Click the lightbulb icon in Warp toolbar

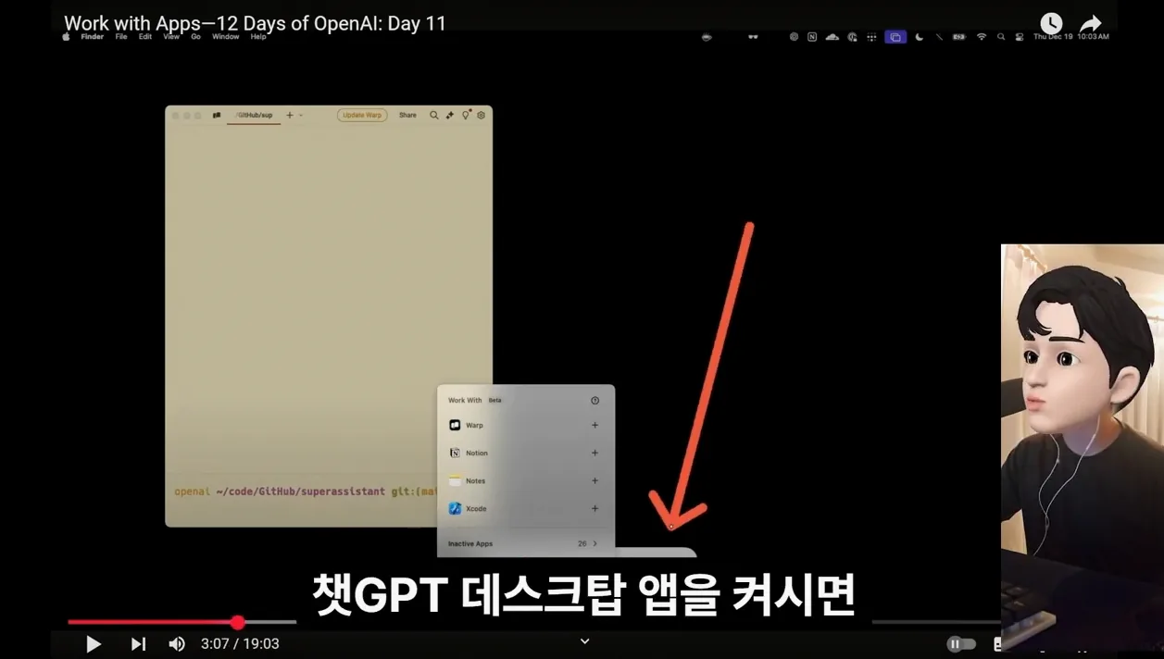tap(466, 116)
